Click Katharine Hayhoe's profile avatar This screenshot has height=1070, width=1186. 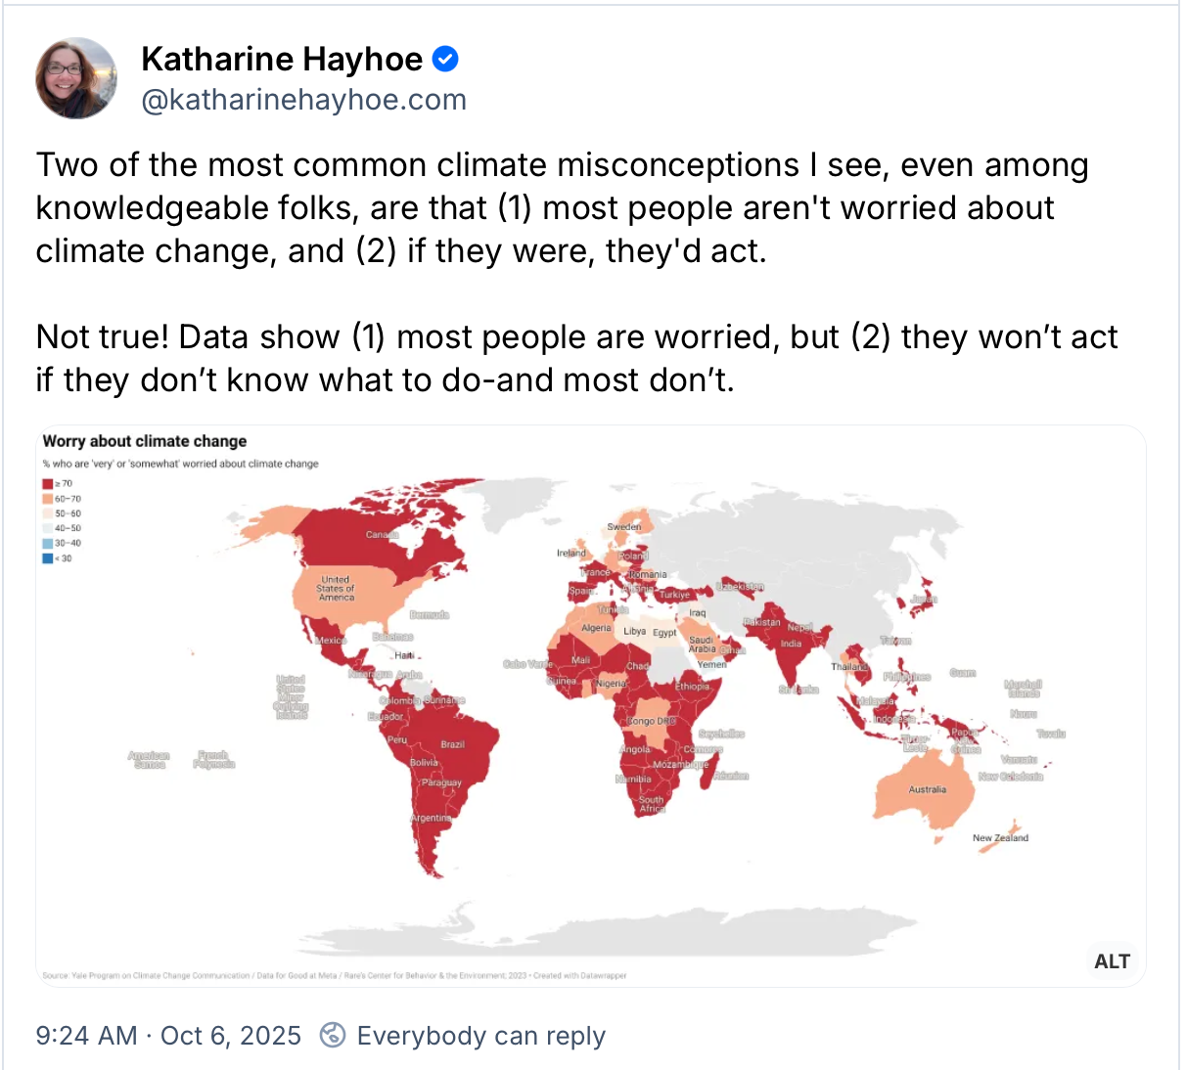coord(76,78)
